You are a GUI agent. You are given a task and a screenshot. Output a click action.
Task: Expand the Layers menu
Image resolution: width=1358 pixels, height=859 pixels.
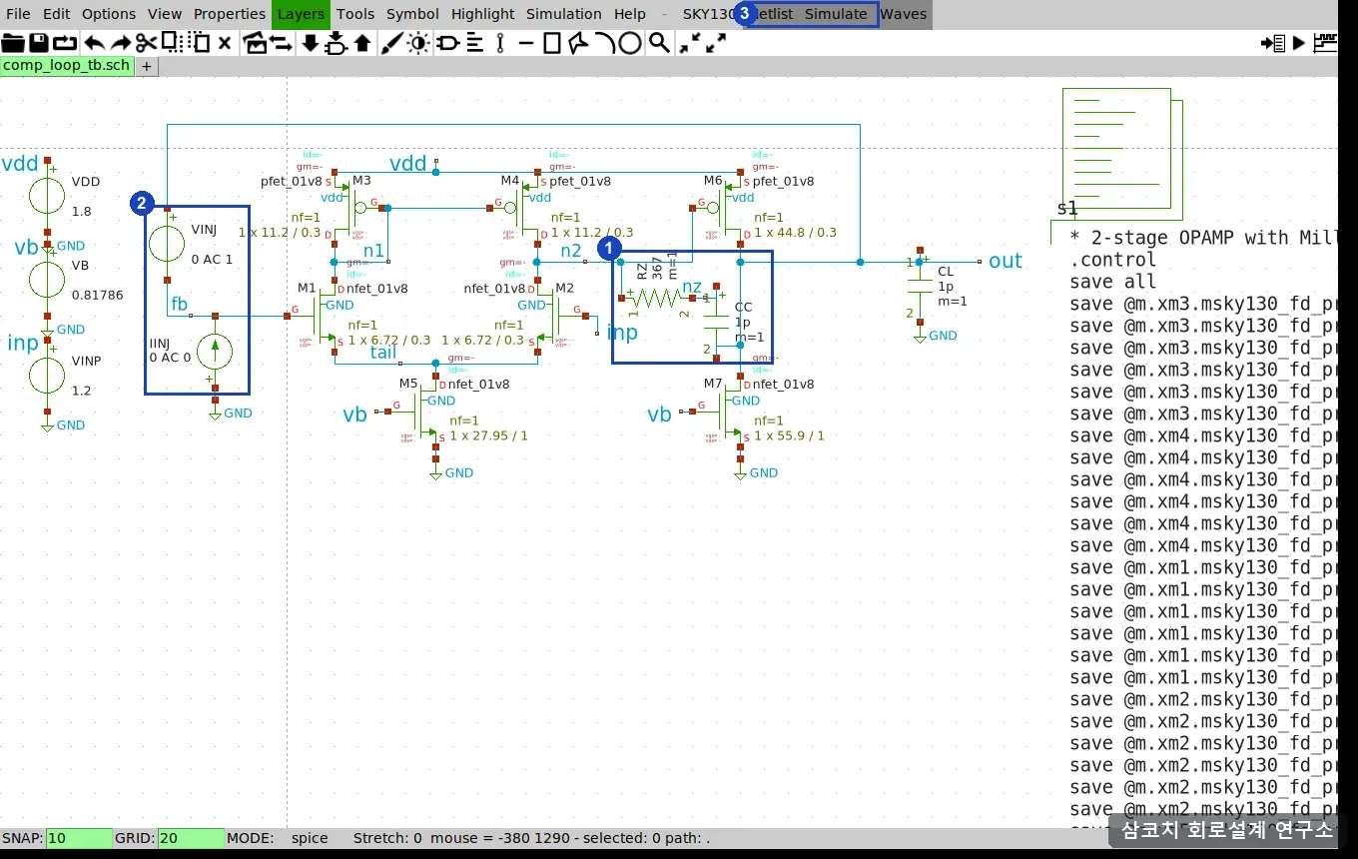[x=301, y=14]
